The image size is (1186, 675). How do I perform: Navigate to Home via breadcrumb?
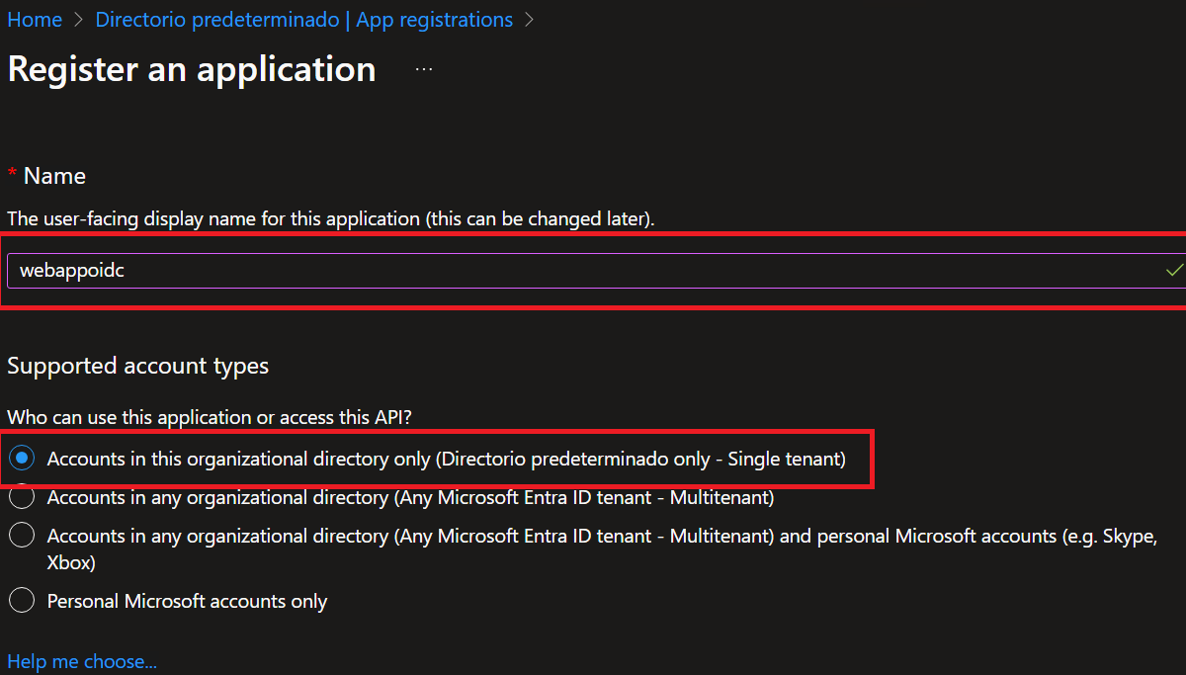coord(34,19)
